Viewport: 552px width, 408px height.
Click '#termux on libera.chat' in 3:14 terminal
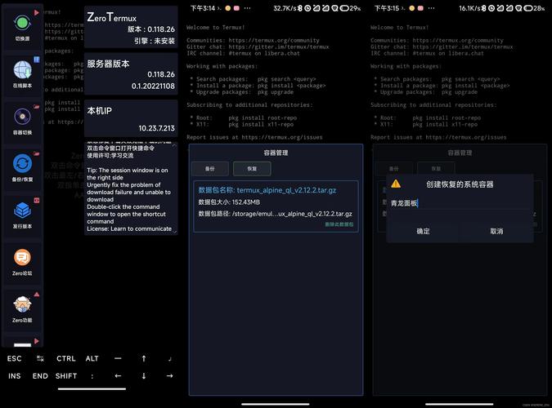coord(263,53)
